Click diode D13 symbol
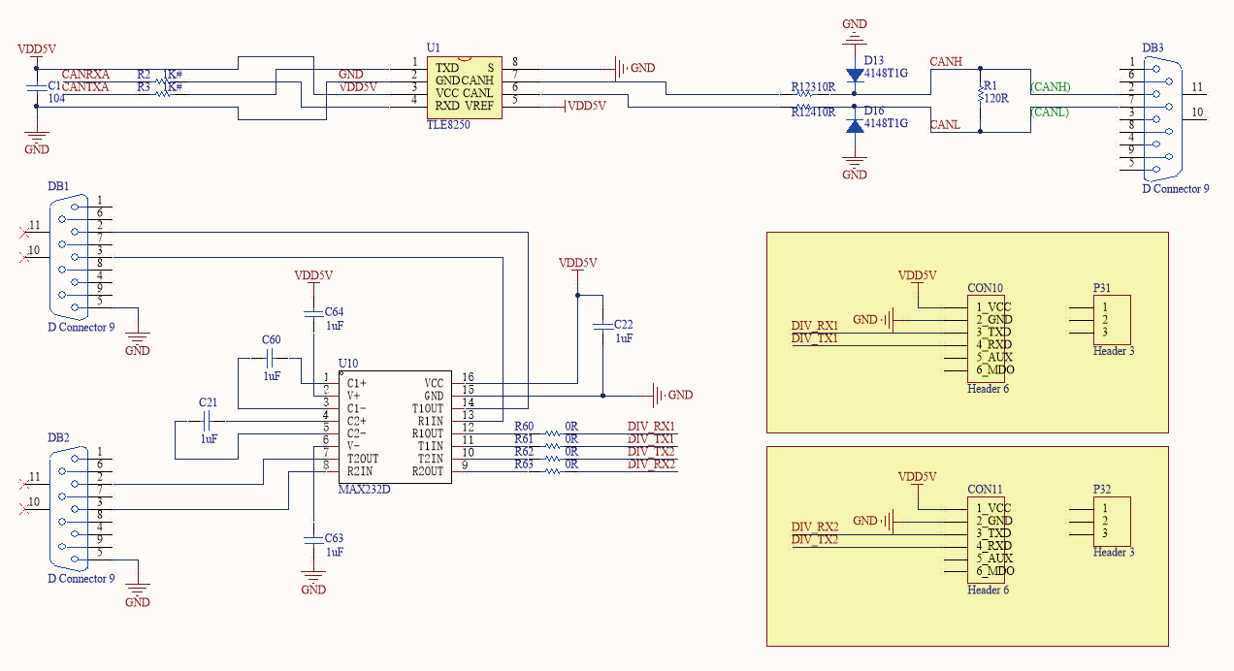Viewport: 1234px width, 671px height. pos(854,76)
